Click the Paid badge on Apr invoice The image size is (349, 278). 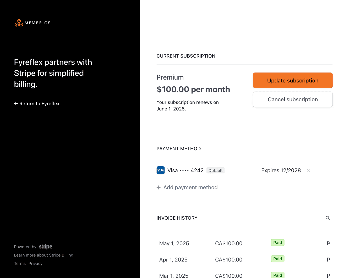pos(277,259)
